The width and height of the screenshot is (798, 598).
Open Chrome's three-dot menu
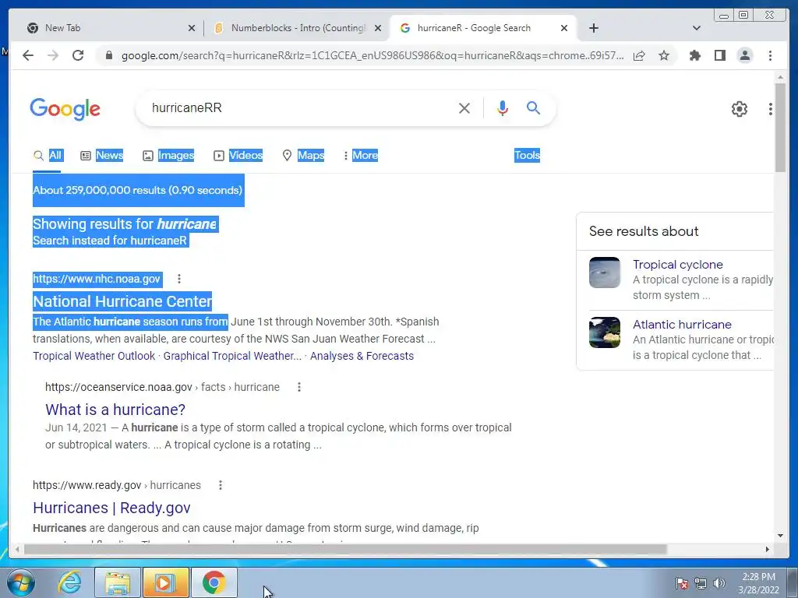click(770, 55)
